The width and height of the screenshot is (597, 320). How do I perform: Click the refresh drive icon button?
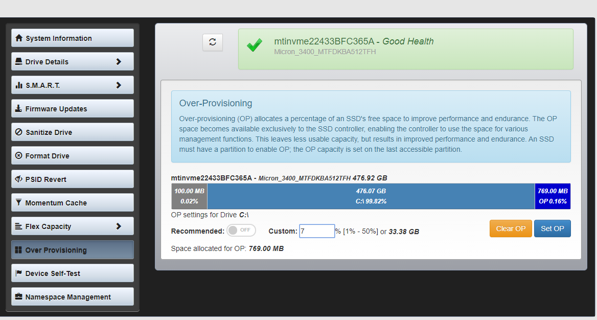click(213, 42)
